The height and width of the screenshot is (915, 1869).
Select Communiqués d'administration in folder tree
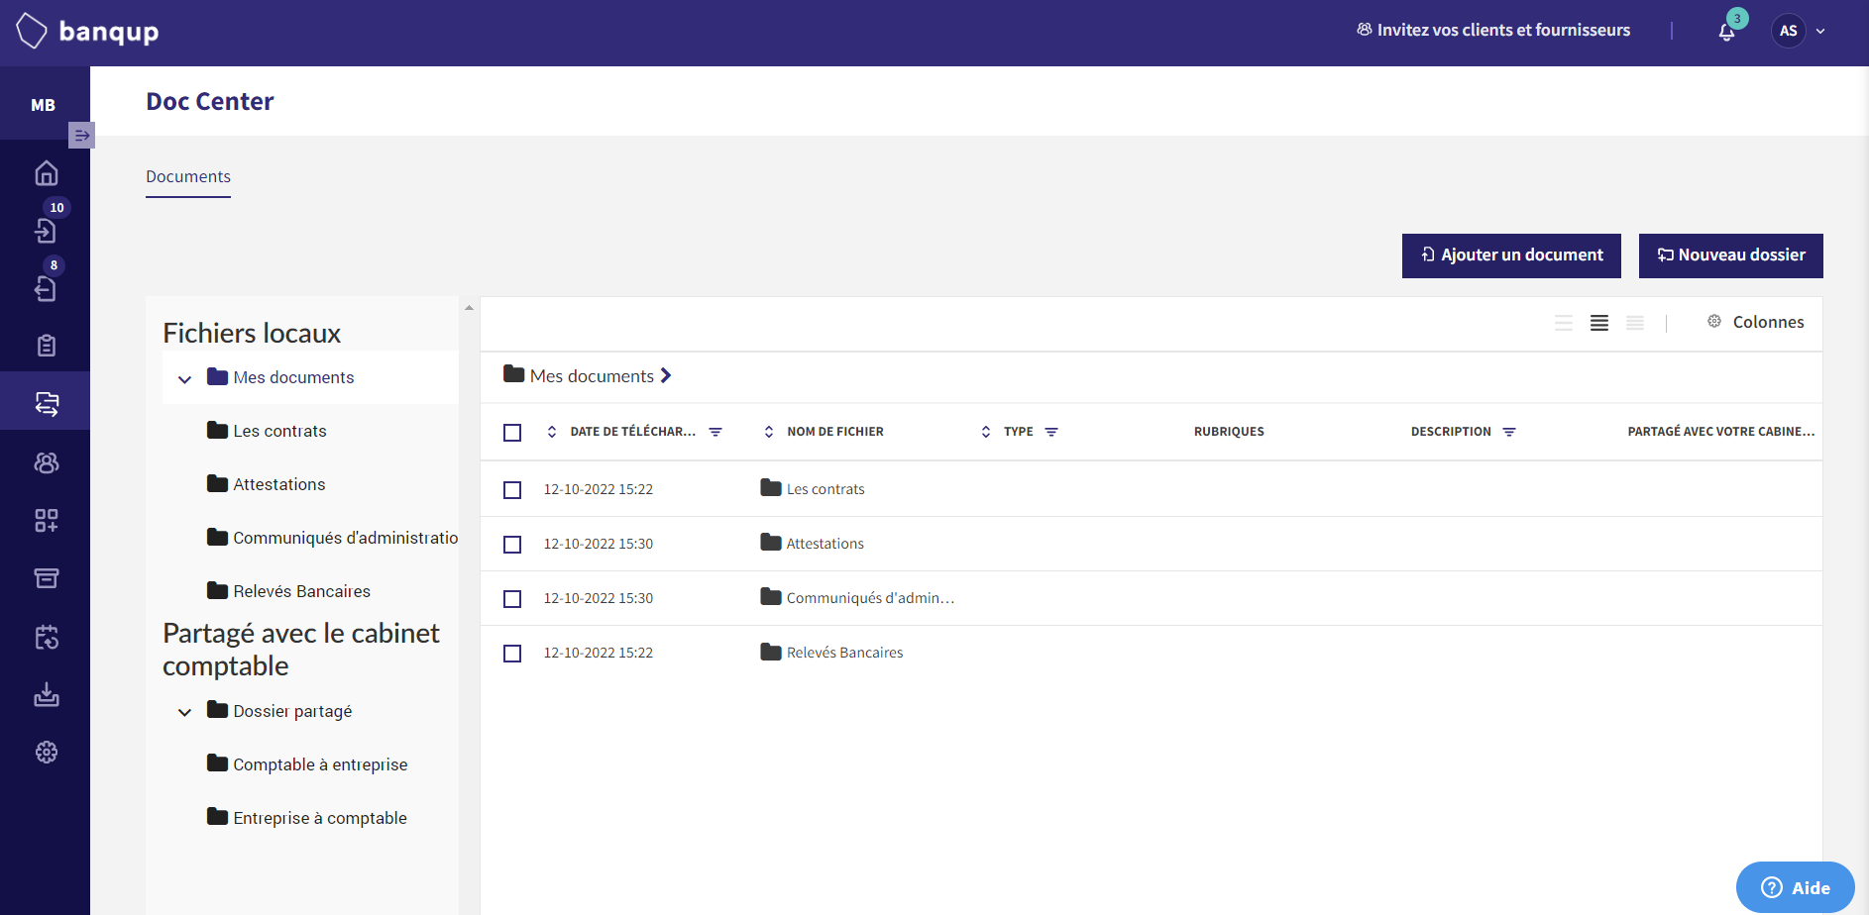332,538
